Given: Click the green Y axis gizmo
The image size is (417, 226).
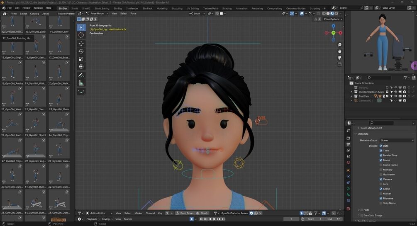Looking at the screenshot, I should coord(333,33).
